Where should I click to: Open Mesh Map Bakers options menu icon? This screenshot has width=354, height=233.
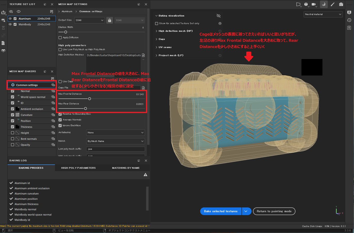coord(52,79)
